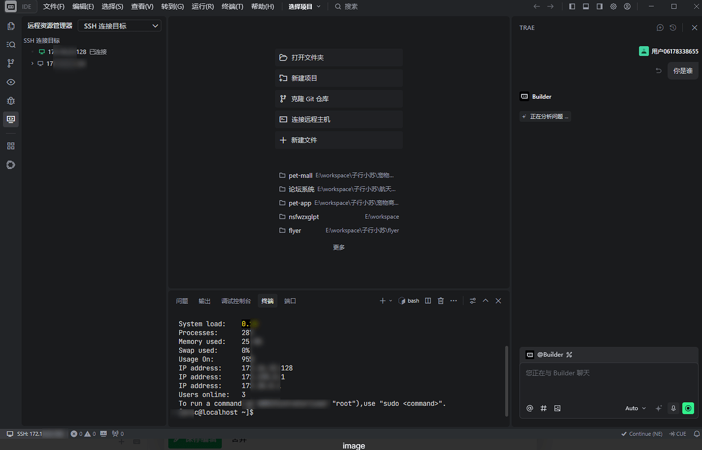Click the 连接远程主机 button
The width and height of the screenshot is (702, 450).
(x=339, y=119)
